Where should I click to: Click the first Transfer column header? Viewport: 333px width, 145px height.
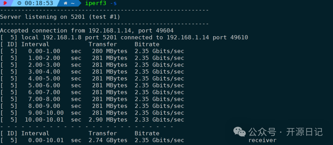tap(103, 44)
